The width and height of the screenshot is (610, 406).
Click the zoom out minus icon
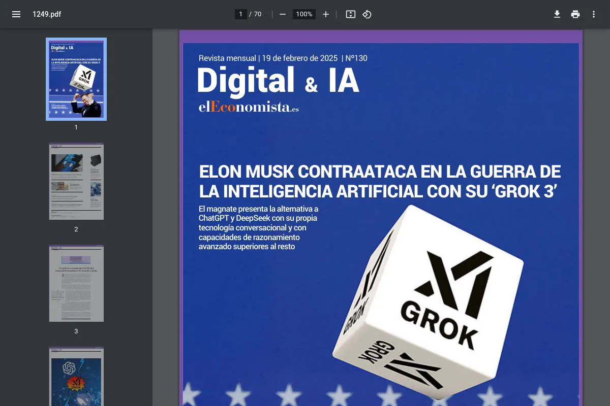pyautogui.click(x=283, y=14)
